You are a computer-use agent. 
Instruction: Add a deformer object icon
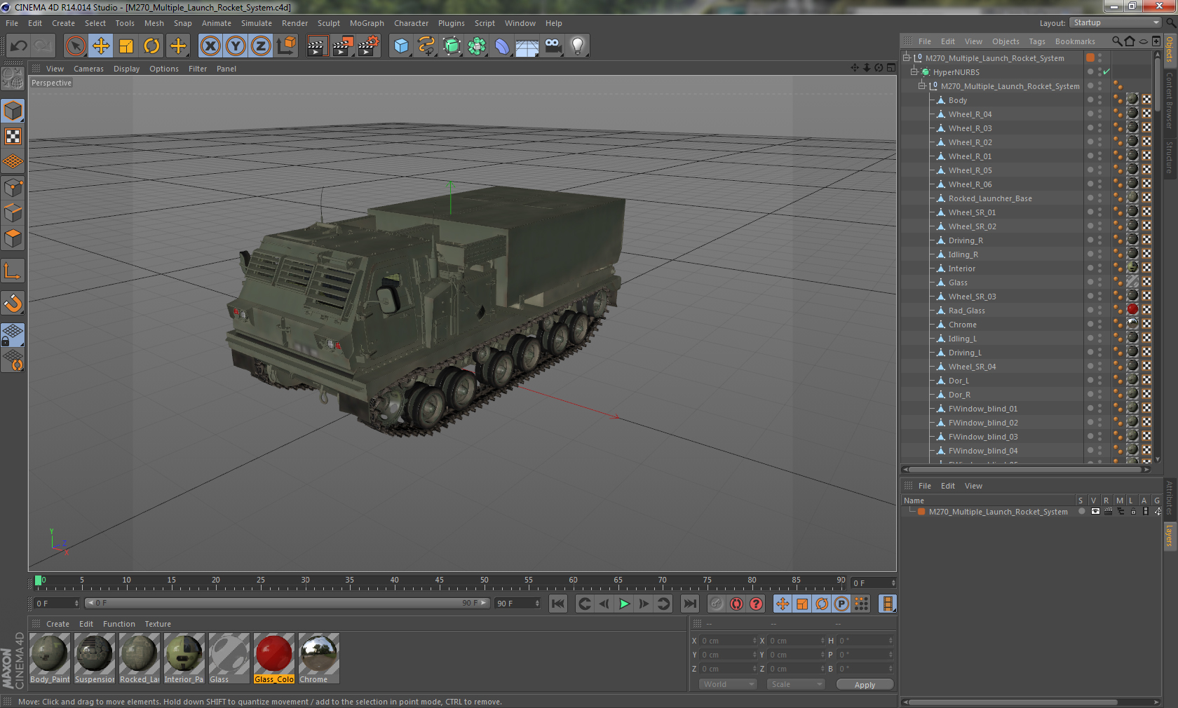click(502, 46)
